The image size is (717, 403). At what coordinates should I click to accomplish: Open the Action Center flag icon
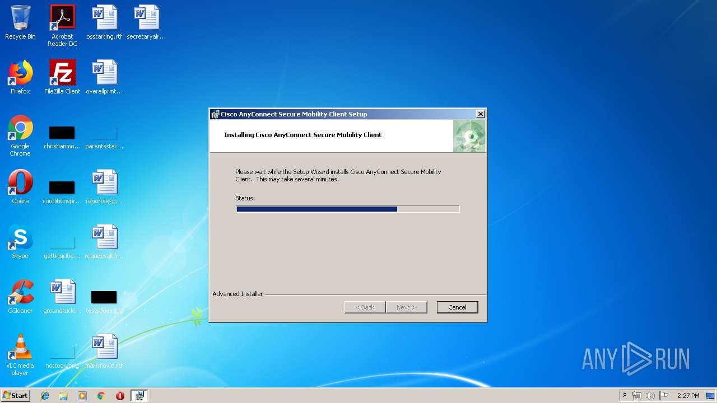664,396
